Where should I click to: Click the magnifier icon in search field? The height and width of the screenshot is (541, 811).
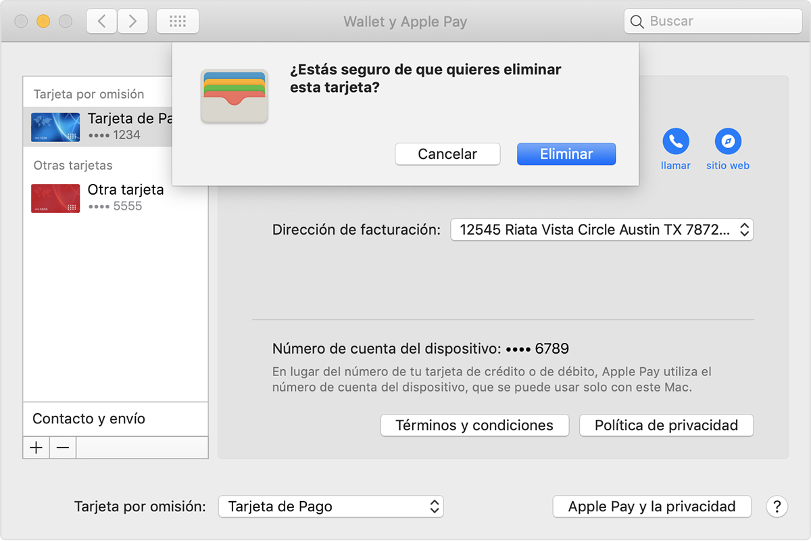(637, 22)
